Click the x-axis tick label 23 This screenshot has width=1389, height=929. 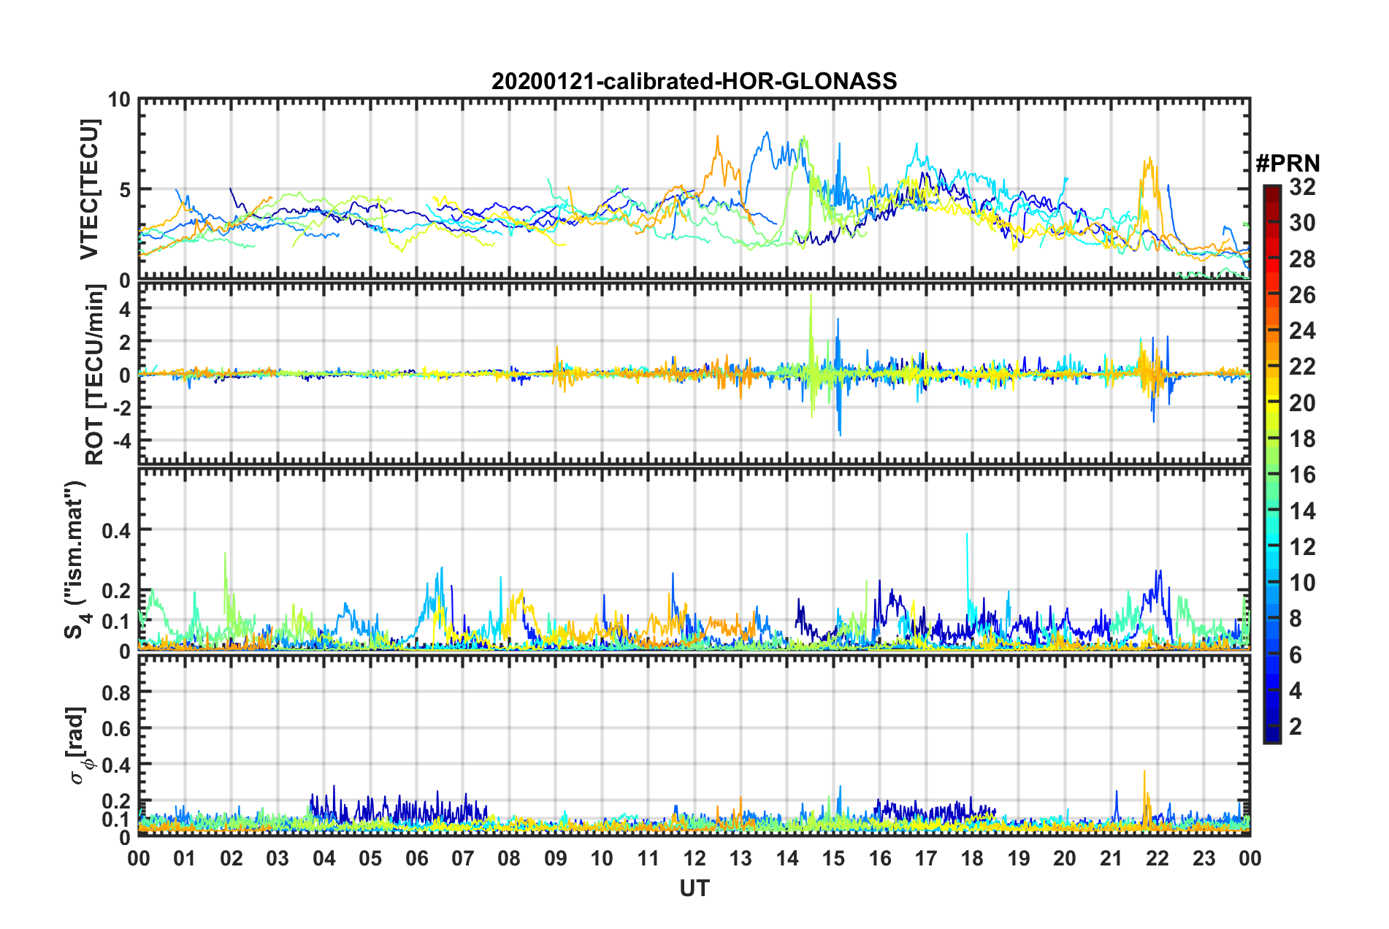click(x=1204, y=858)
